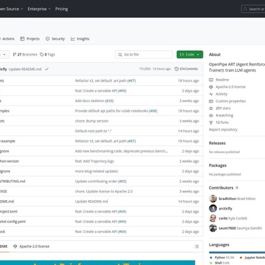The image size is (265, 265).
Task: Click the fork icon in About
Action: (211, 122)
